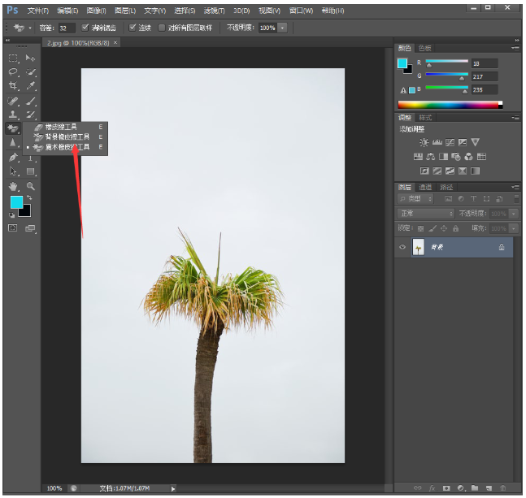Toggle the 连续 contiguous checkbox
526x498 pixels.
133,28
